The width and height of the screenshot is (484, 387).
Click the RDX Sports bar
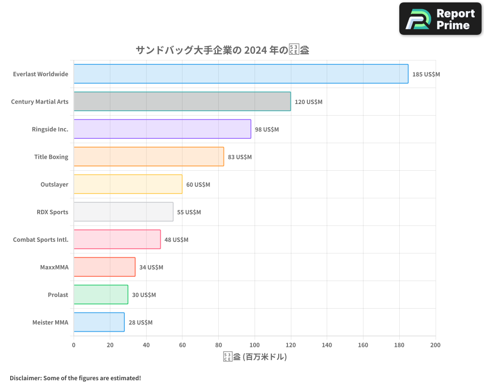[x=123, y=212]
